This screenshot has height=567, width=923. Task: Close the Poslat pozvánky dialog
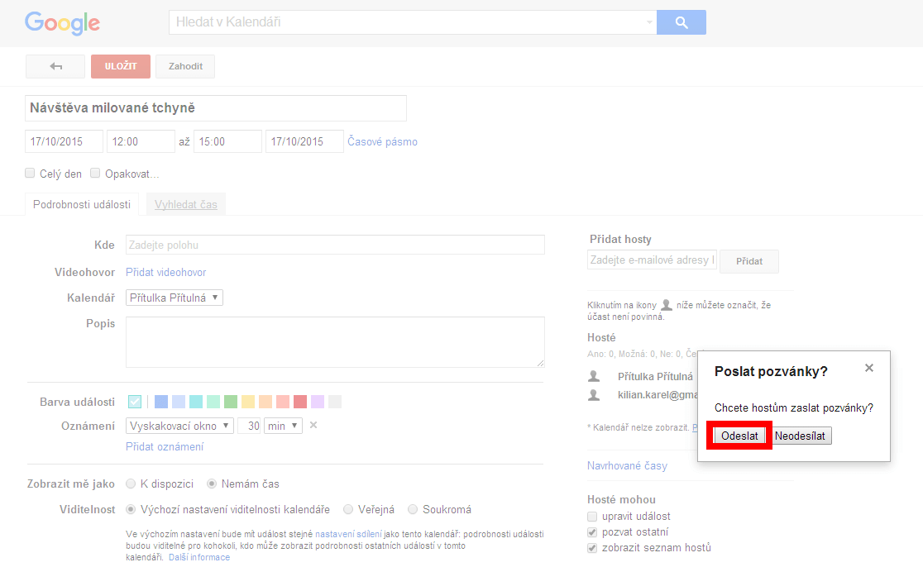(x=869, y=368)
